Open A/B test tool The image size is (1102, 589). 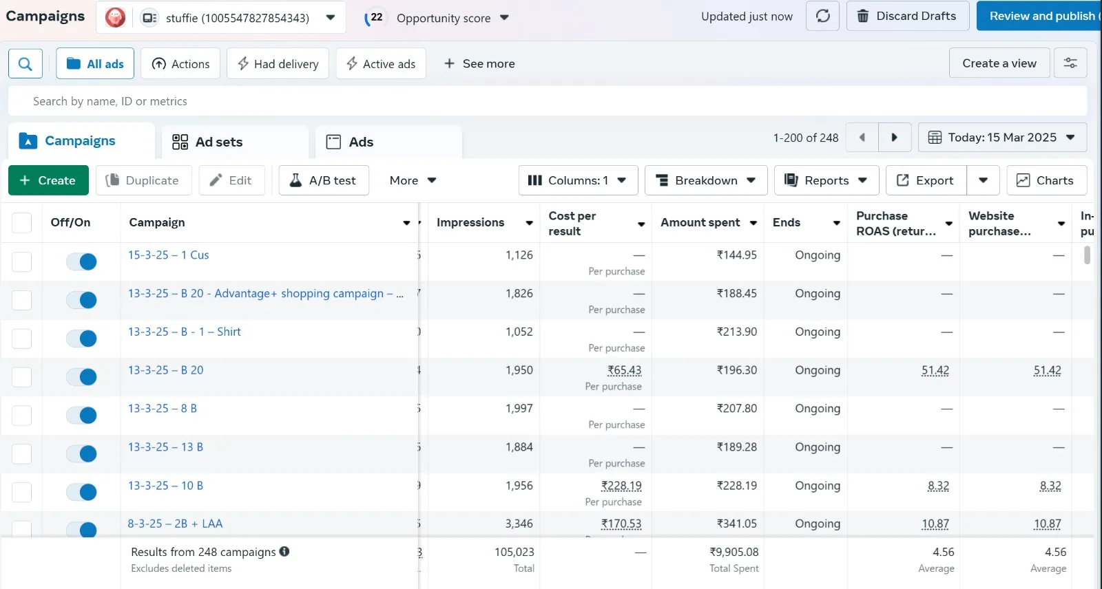pyautogui.click(x=324, y=180)
